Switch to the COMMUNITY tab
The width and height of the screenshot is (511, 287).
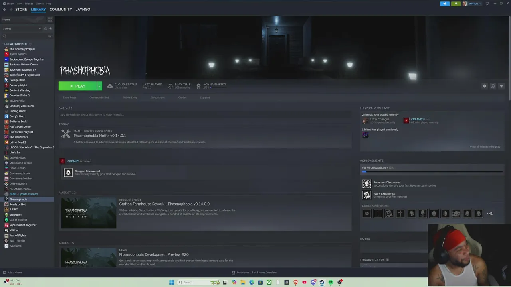pos(61,9)
